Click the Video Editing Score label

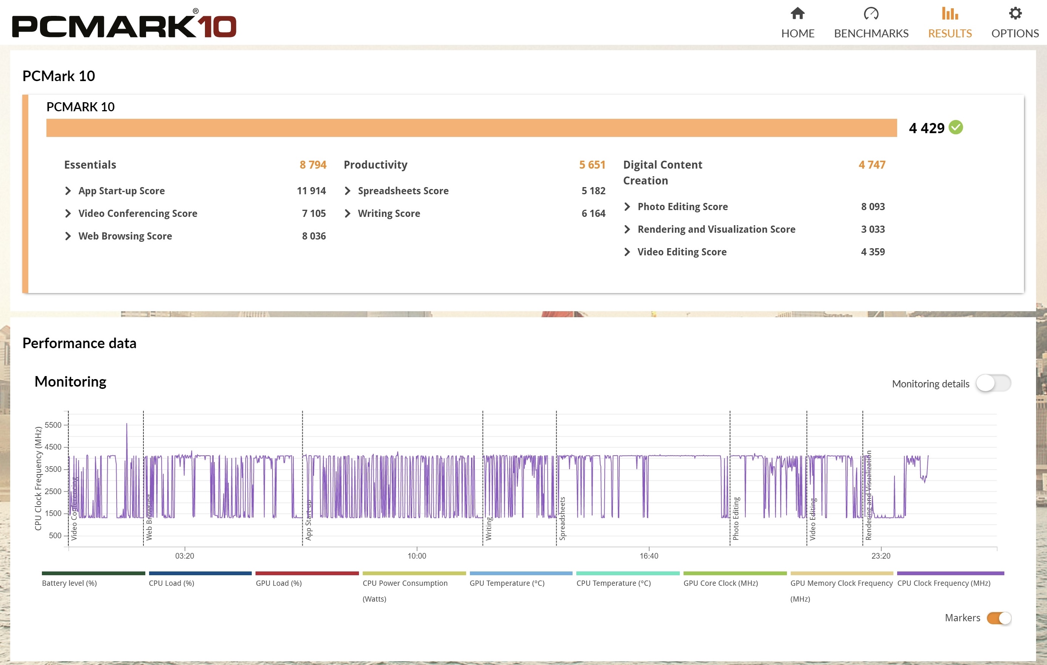(682, 252)
